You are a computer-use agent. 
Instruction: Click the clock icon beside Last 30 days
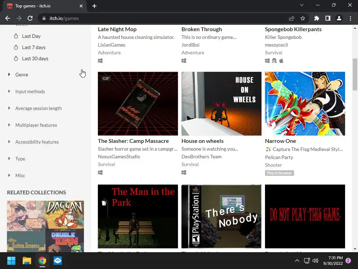click(16, 58)
